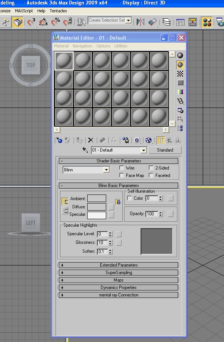224x342 pixels.
Task: Click Show Standard Map in Viewport icon
Action: click(149, 140)
